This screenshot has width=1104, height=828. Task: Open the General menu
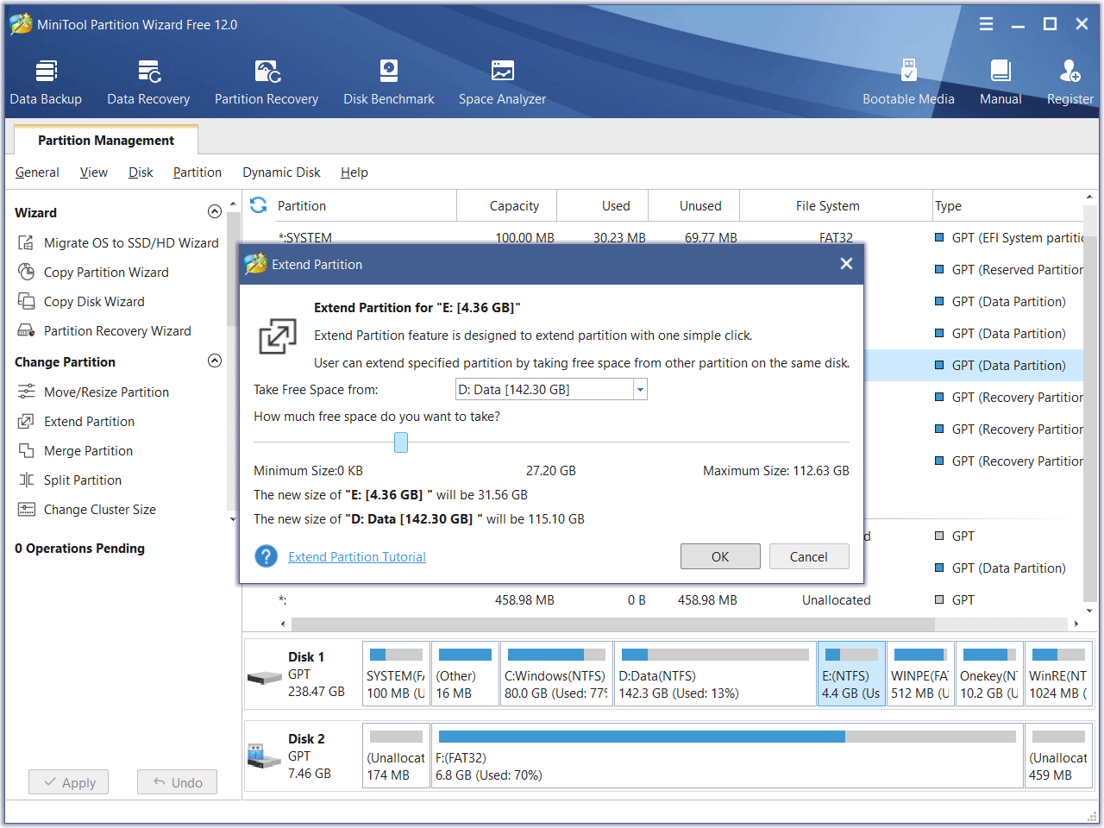pos(37,172)
